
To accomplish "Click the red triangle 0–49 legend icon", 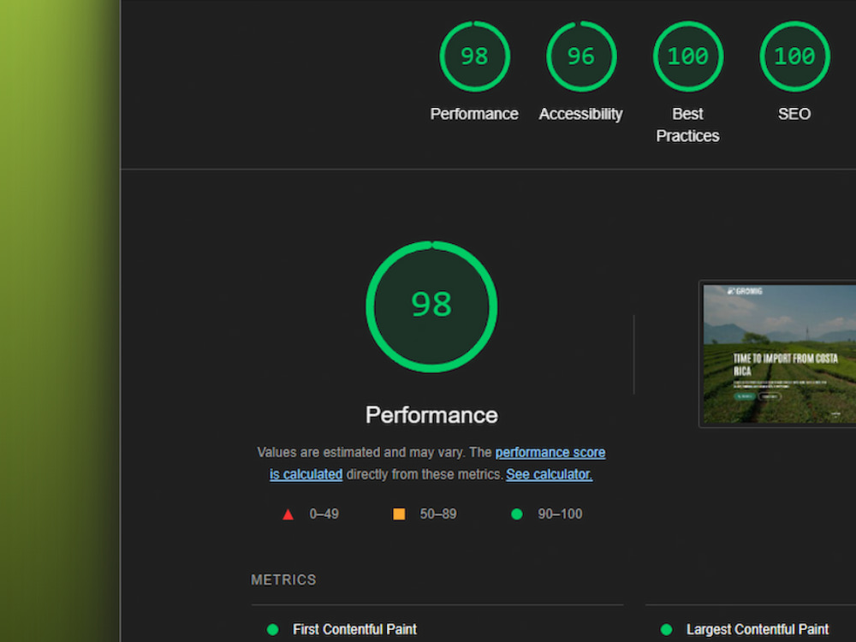I will (288, 514).
